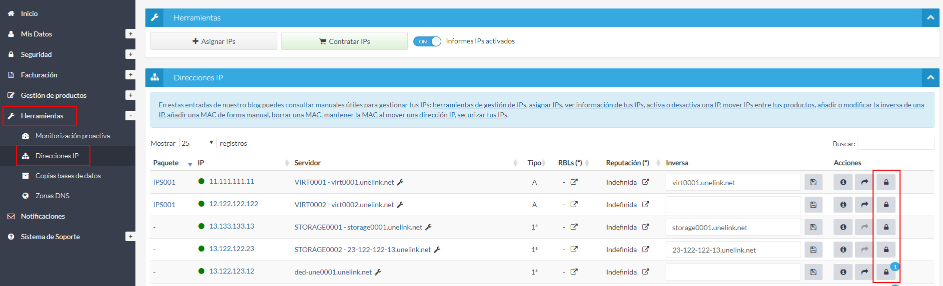Click info icon for IP 12.122.122.122

843,205
